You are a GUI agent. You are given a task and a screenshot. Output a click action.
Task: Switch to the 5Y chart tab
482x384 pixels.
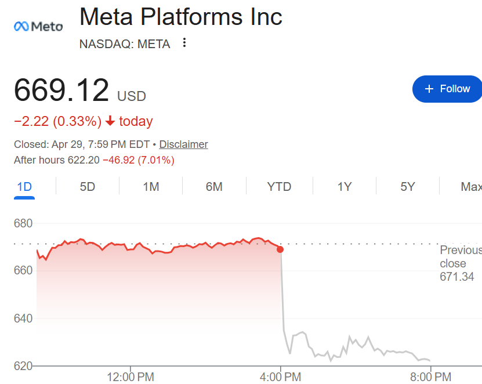point(408,187)
